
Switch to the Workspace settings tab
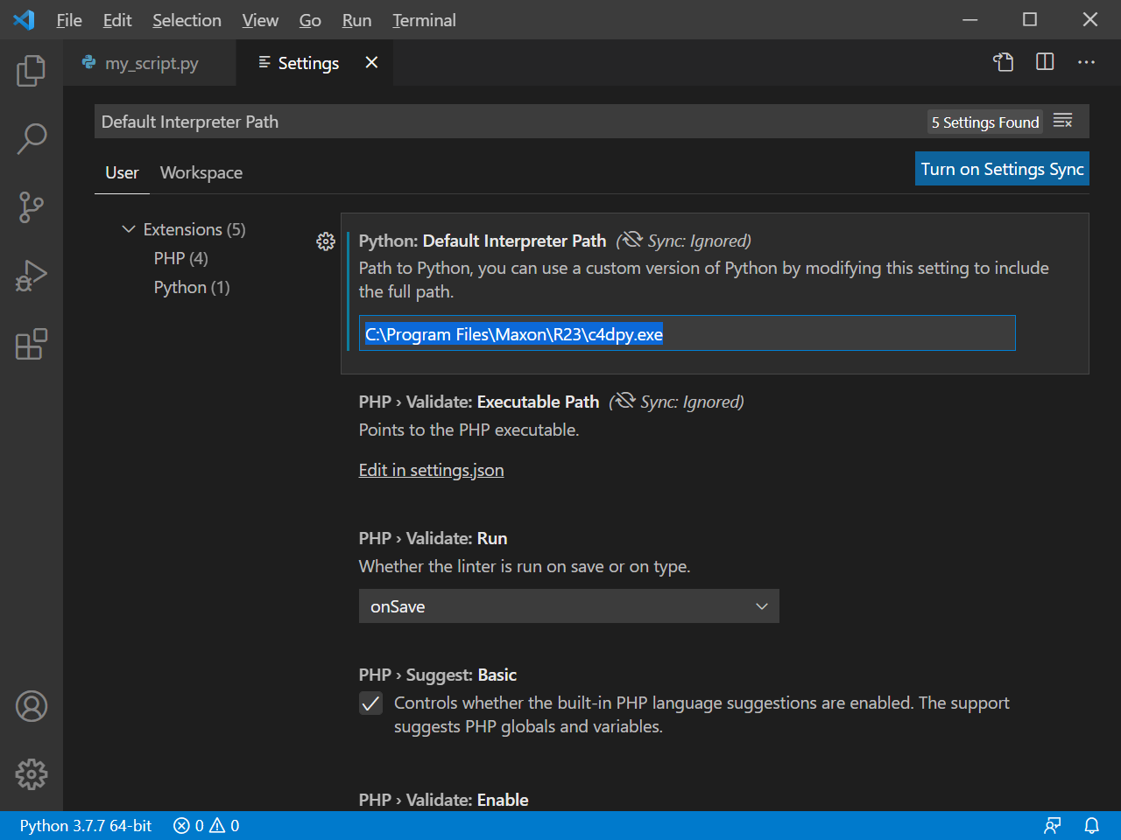(201, 172)
